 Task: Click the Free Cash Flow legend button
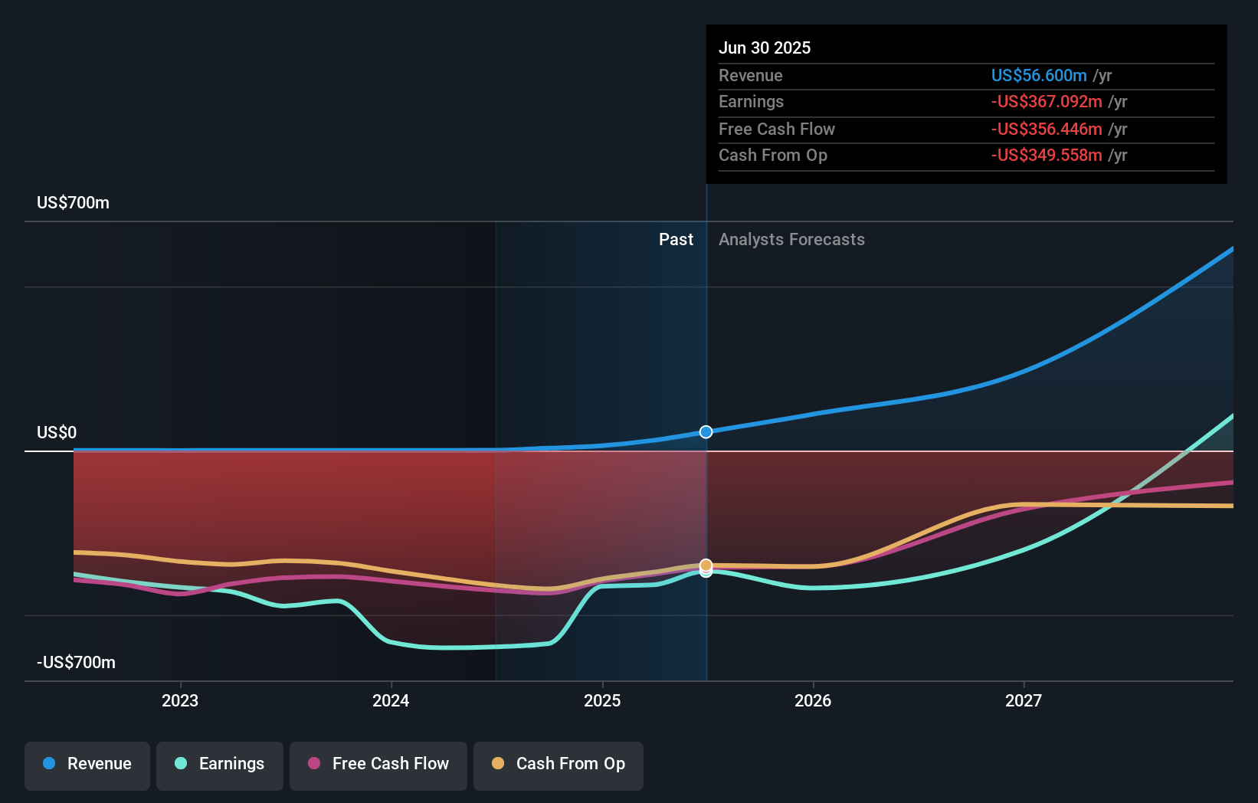click(x=378, y=764)
